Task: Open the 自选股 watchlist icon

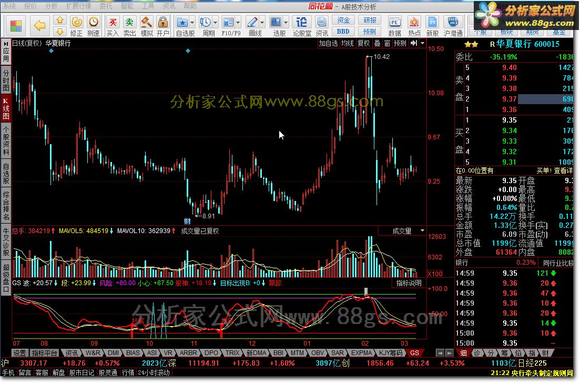Action: [182, 26]
